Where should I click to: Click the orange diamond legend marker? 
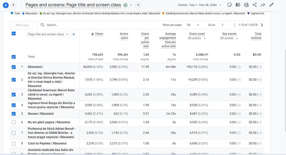point(163,13)
